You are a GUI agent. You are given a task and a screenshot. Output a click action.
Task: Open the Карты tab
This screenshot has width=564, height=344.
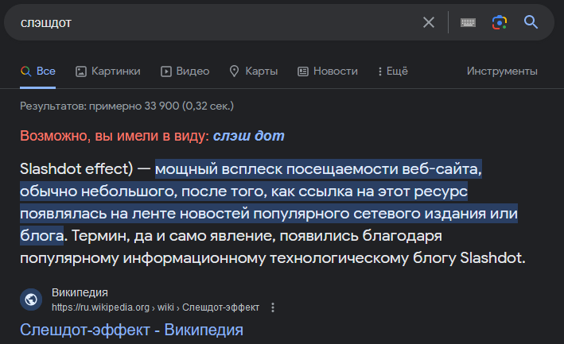click(254, 71)
